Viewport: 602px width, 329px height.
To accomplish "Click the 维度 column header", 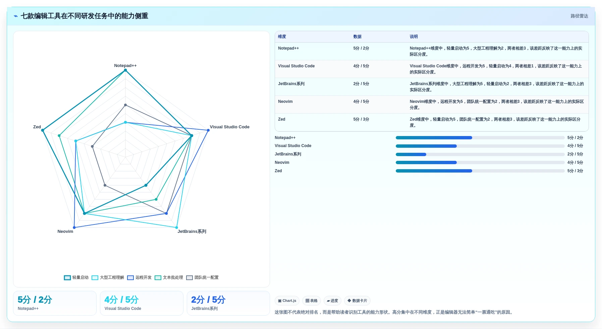I will pyautogui.click(x=282, y=37).
